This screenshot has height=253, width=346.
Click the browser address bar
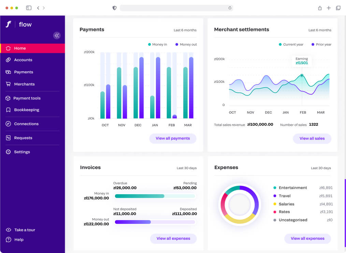tap(176, 8)
